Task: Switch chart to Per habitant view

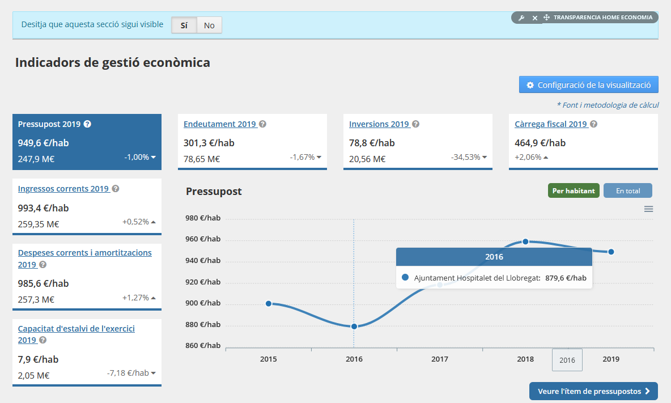Action: pyautogui.click(x=574, y=190)
